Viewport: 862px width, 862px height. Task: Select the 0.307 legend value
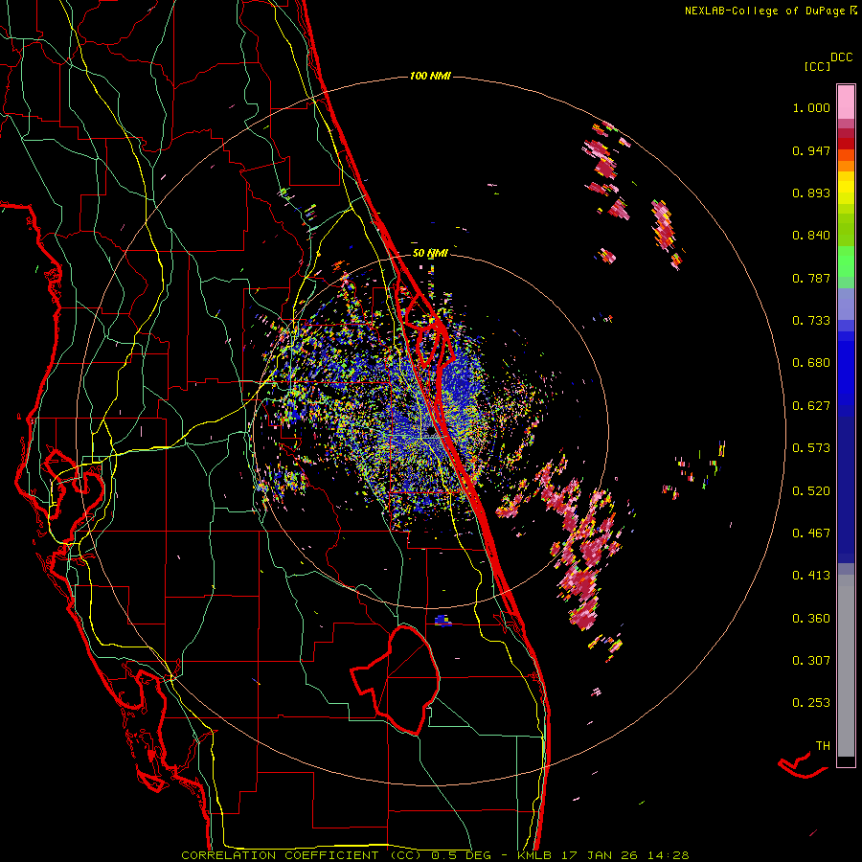[811, 661]
